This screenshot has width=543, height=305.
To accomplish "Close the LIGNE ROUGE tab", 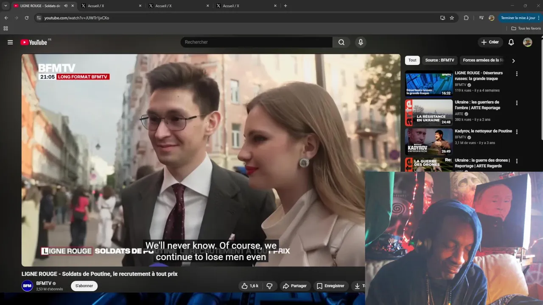I will 73,6.
